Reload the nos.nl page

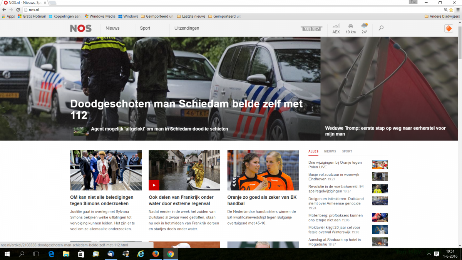tap(18, 10)
